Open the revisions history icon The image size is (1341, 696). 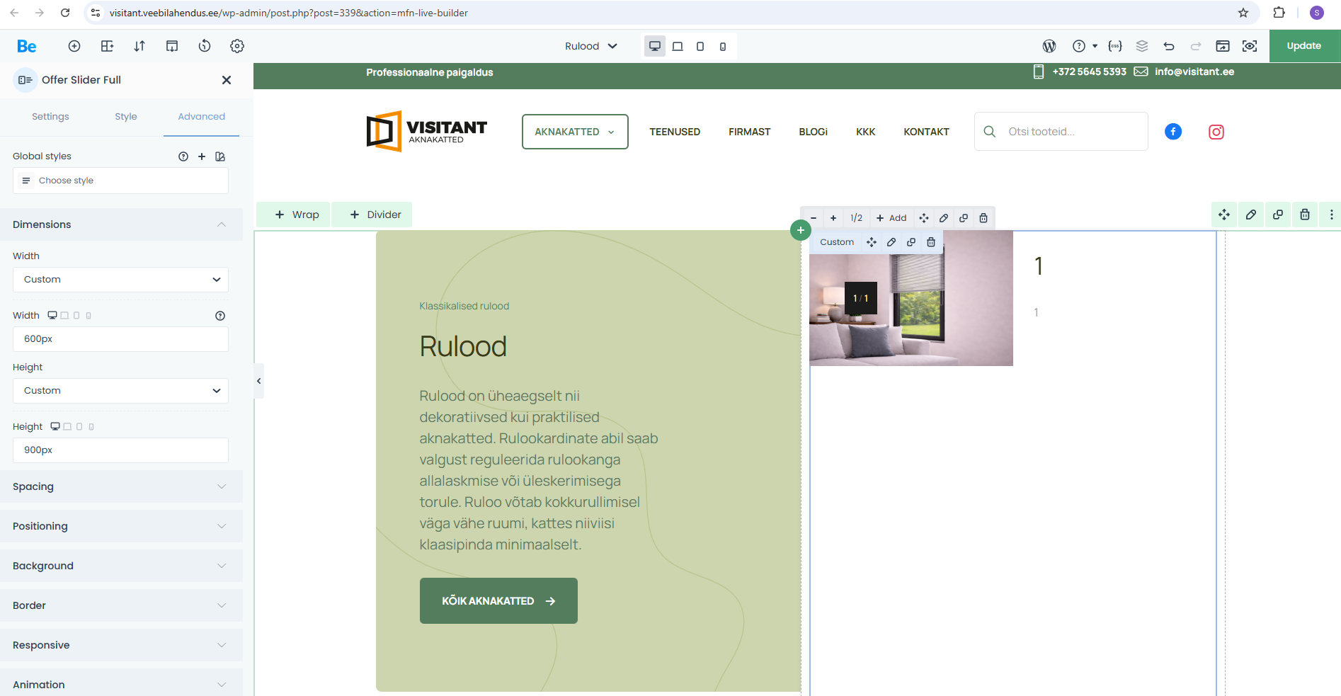click(x=205, y=46)
